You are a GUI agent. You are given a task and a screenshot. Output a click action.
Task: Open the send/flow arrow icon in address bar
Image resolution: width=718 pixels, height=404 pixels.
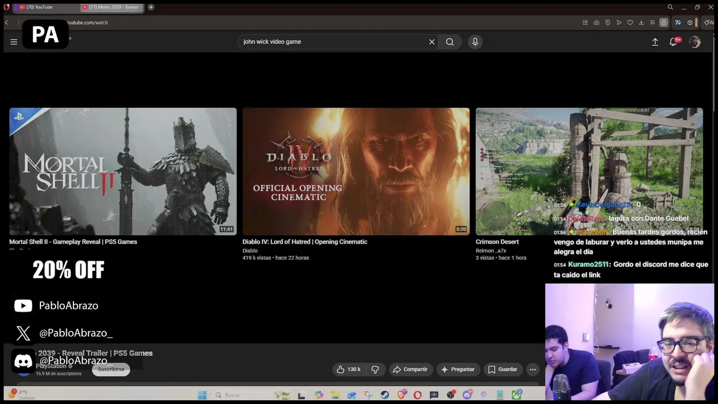(x=619, y=22)
